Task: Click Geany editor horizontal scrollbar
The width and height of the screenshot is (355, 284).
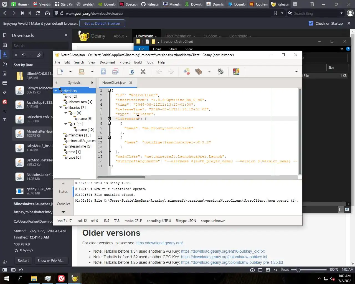Action: pyautogui.click(x=121, y=177)
